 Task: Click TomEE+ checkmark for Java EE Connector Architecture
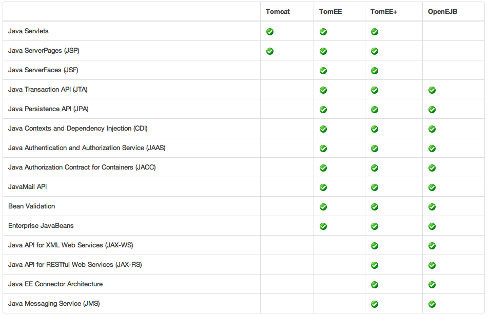[x=375, y=285]
